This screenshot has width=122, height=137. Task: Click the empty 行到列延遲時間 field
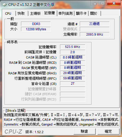[x=73, y=99]
